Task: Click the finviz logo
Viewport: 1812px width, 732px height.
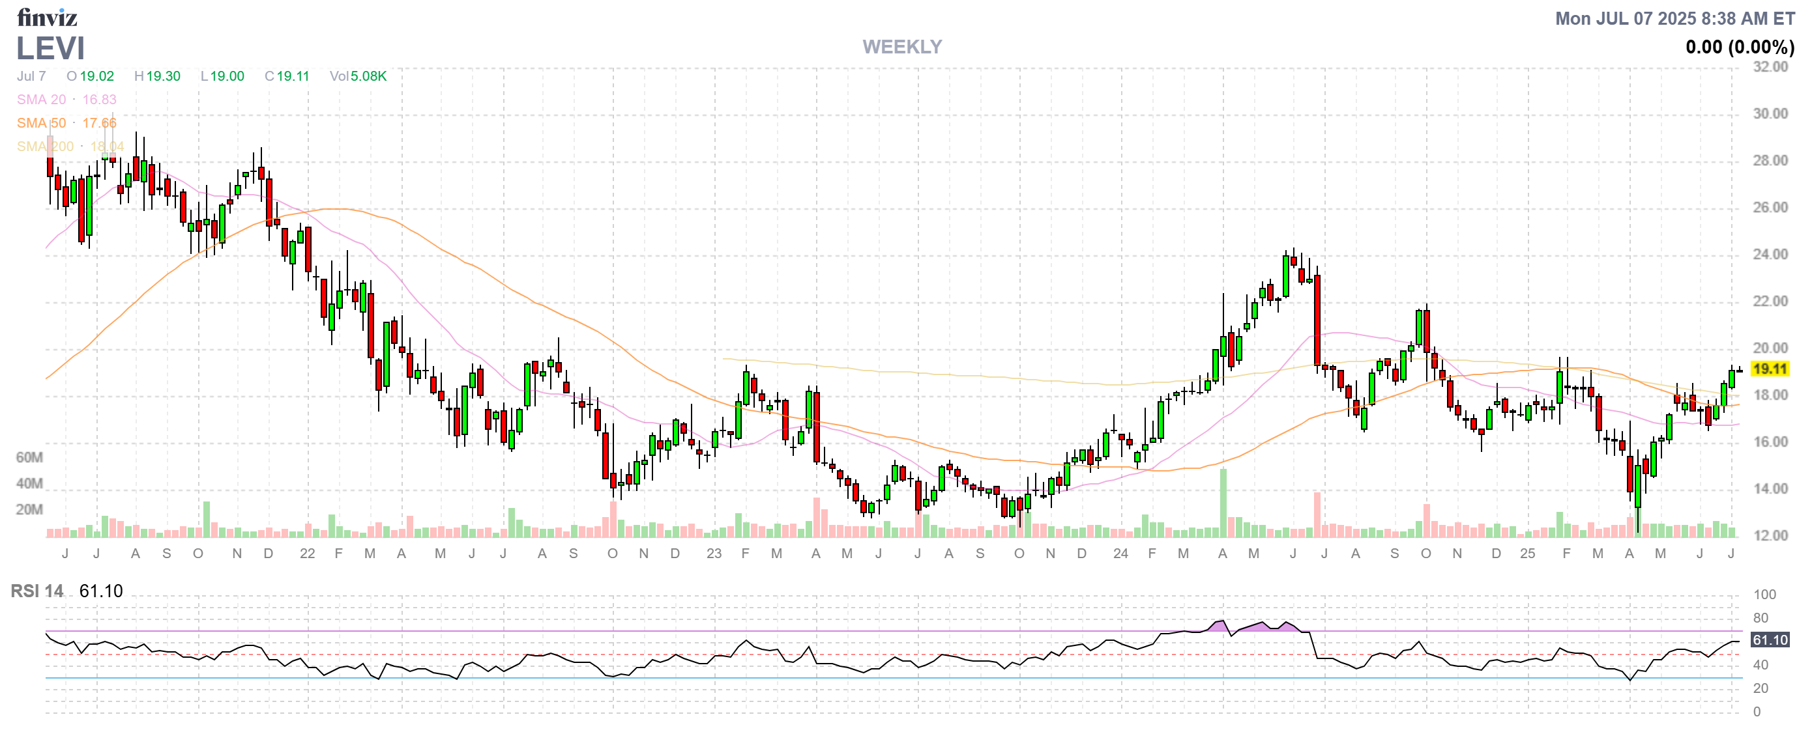Action: coord(47,17)
